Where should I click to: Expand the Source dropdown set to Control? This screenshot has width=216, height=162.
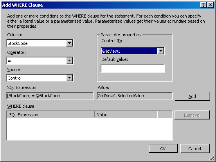click(x=40, y=78)
